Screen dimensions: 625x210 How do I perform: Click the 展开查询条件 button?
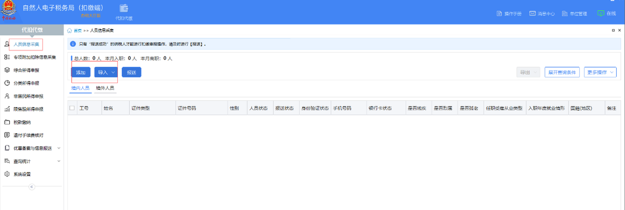click(x=562, y=72)
